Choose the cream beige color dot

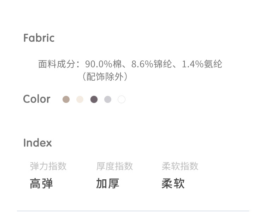coord(80,99)
